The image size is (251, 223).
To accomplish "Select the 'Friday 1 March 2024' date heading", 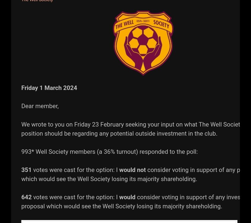I will click(x=49, y=88).
